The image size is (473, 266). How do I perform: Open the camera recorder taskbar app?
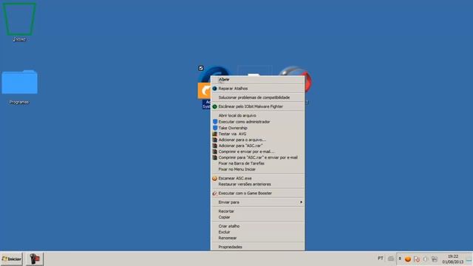(x=35, y=259)
